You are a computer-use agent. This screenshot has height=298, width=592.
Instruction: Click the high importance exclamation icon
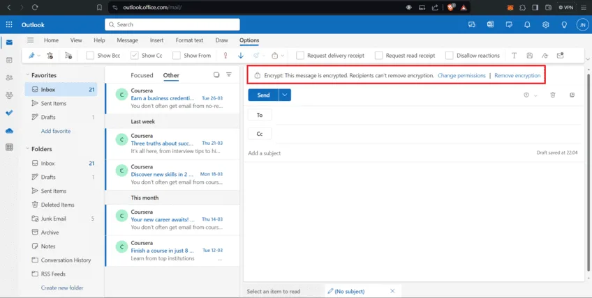(x=225, y=55)
